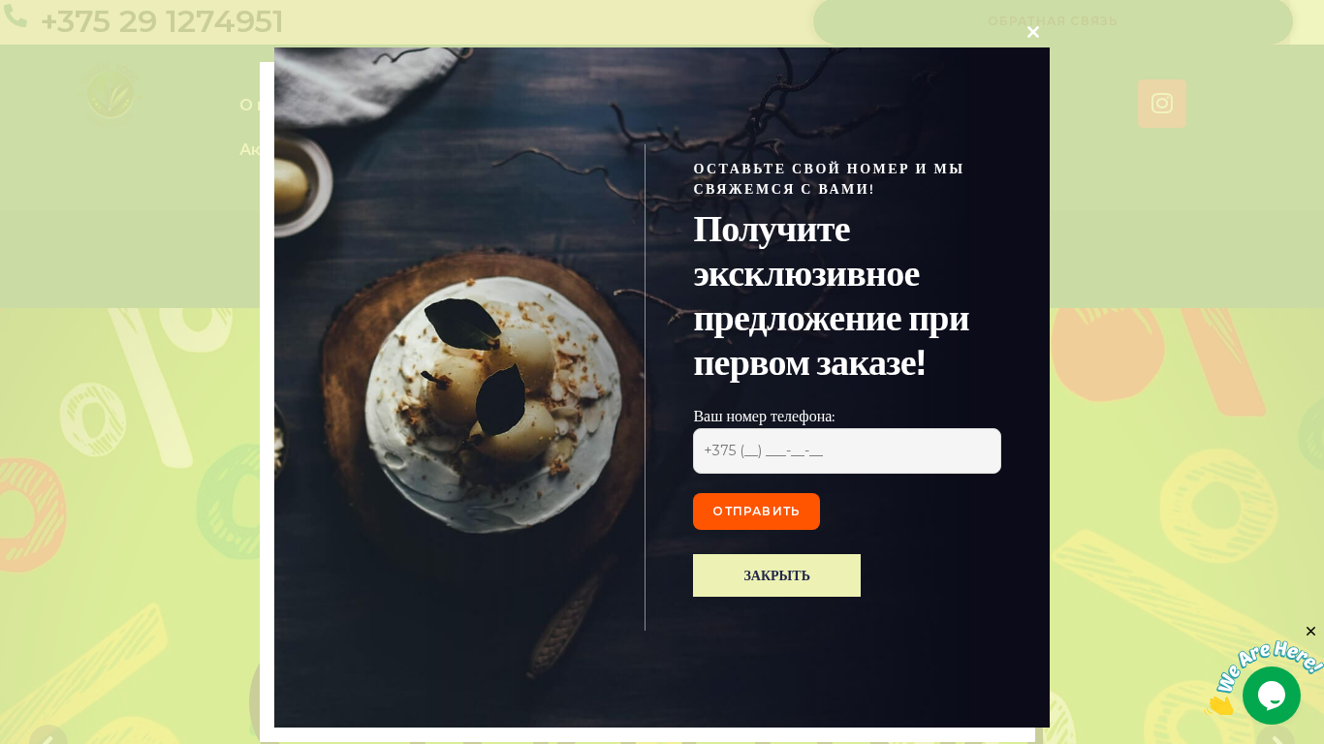Open partially hidden 'О' menu item
This screenshot has height=744, width=1324.
246,105
